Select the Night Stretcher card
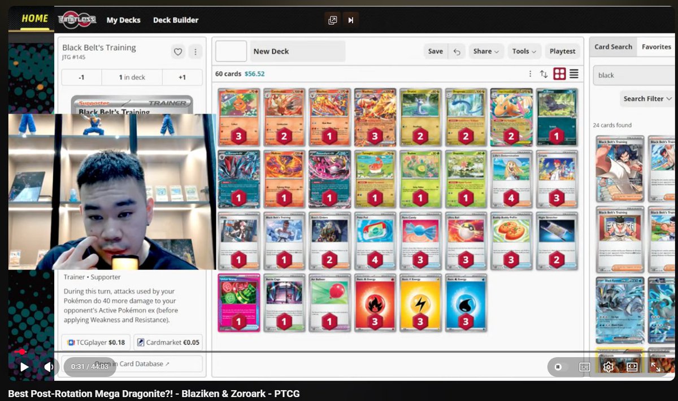This screenshot has height=401, width=678. click(x=557, y=241)
